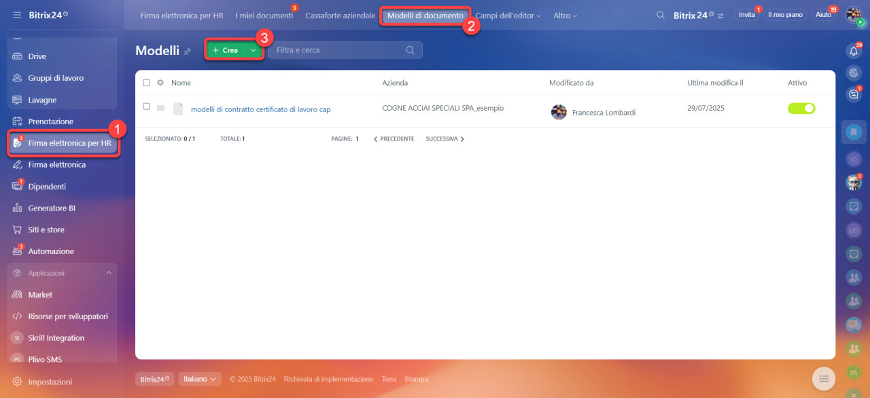Viewport: 870px width, 398px height.
Task: Sort by Nome column header
Action: pyautogui.click(x=181, y=83)
